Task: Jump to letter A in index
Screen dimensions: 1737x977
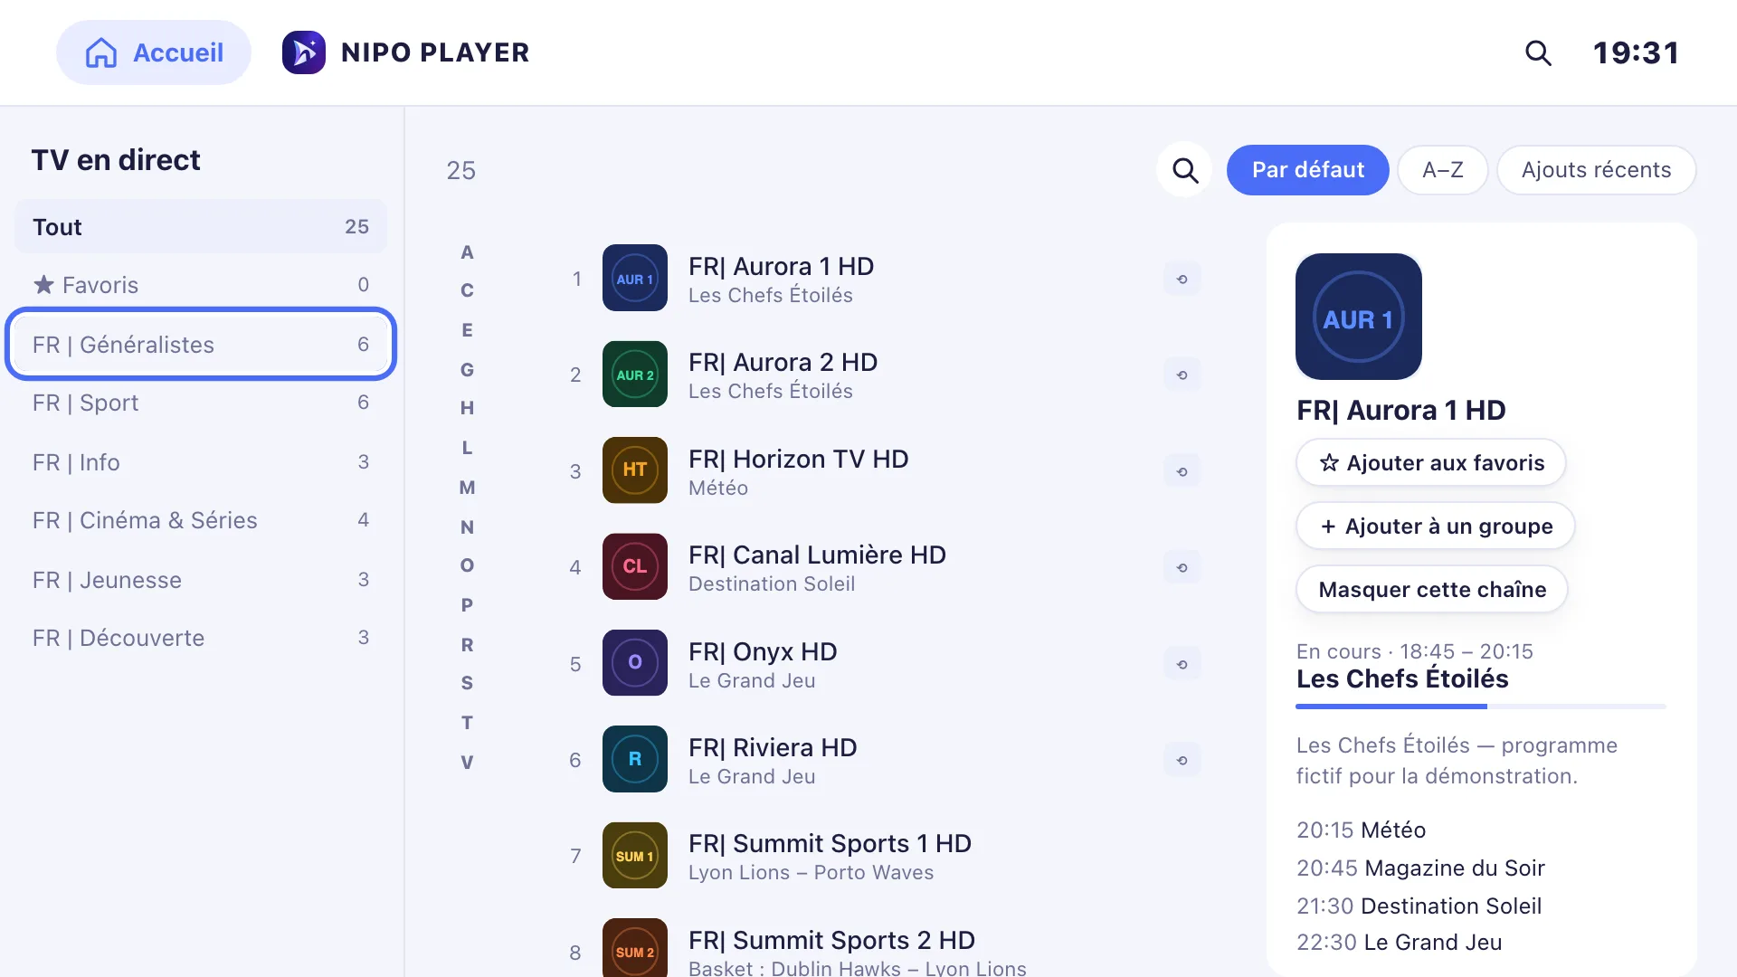Action: pos(467,252)
